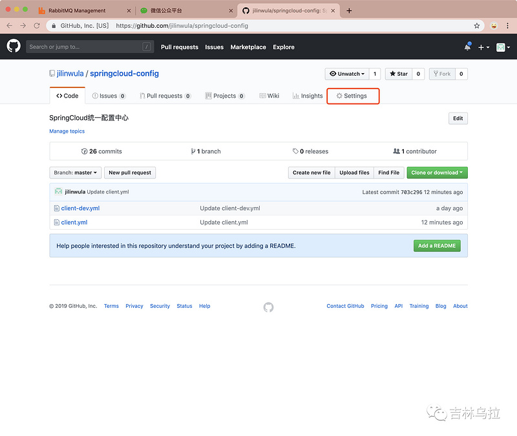Select the Code tab

pos(67,96)
